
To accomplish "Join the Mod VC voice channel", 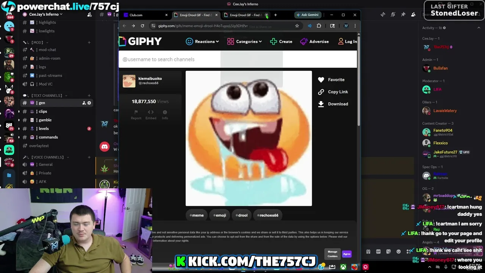I will coord(57,84).
